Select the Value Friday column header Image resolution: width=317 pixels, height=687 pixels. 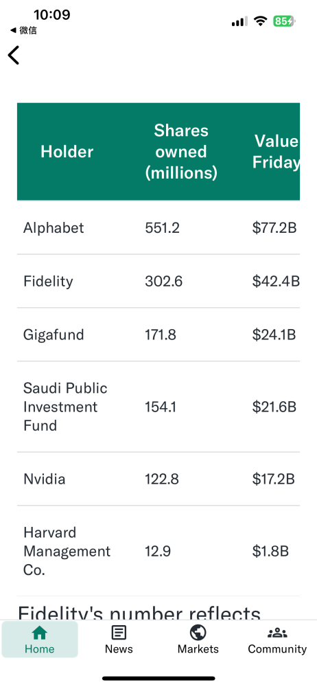(277, 152)
